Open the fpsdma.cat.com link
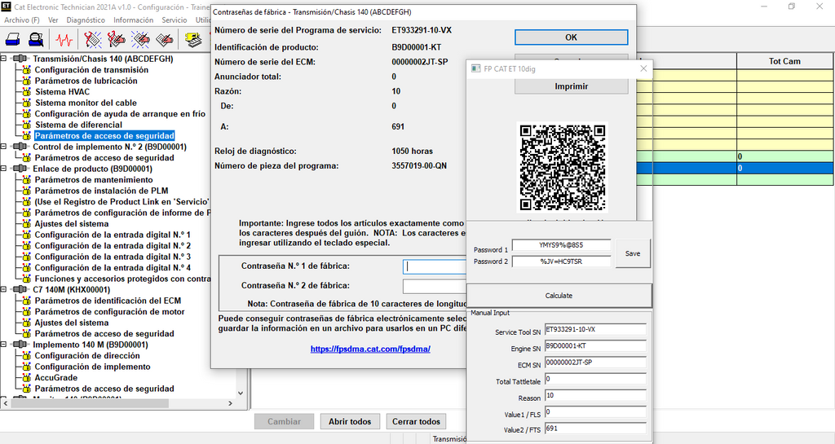Viewport: 835px width, 444px height. [x=370, y=349]
